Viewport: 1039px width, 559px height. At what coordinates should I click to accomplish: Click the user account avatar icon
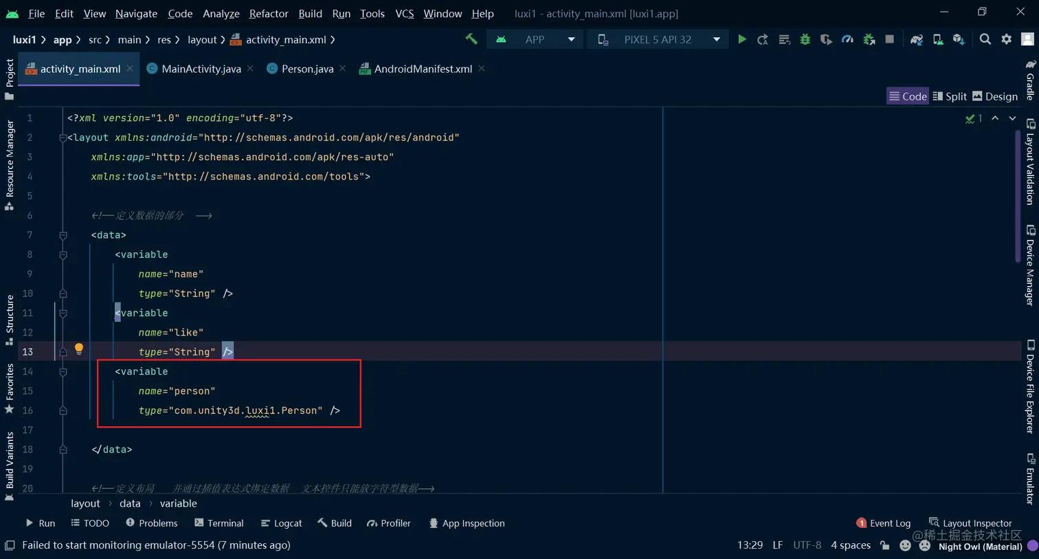coord(1028,39)
